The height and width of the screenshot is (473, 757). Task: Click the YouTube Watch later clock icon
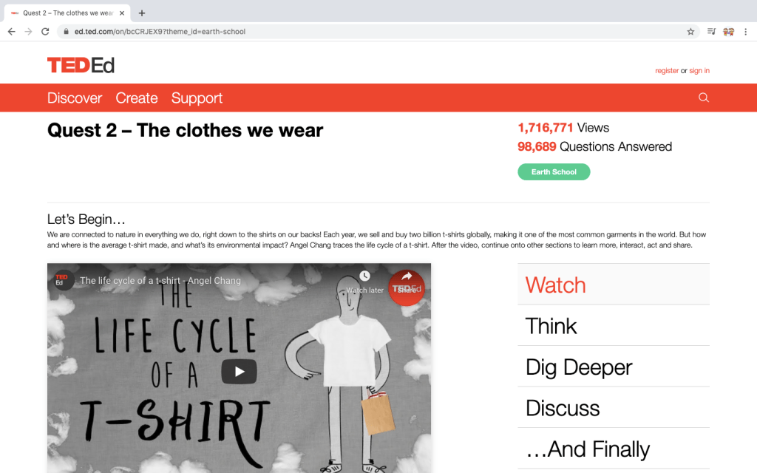point(364,276)
